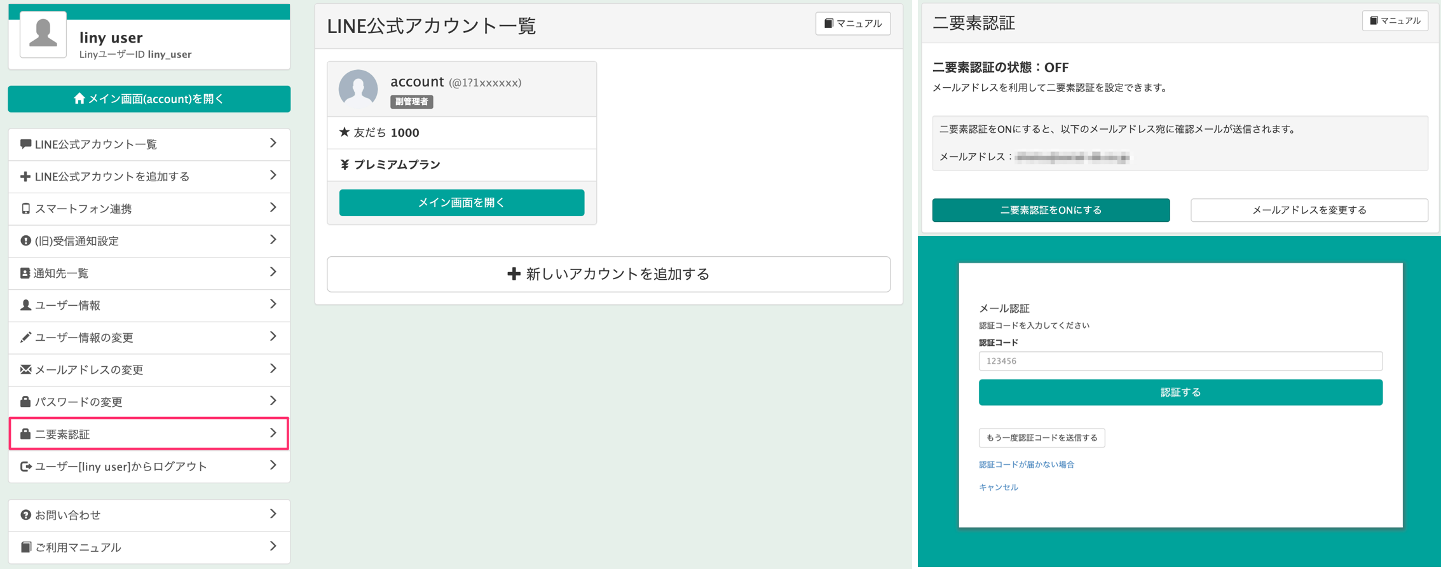Click the account profile picture in the card
The height and width of the screenshot is (569, 1441).
tap(359, 88)
